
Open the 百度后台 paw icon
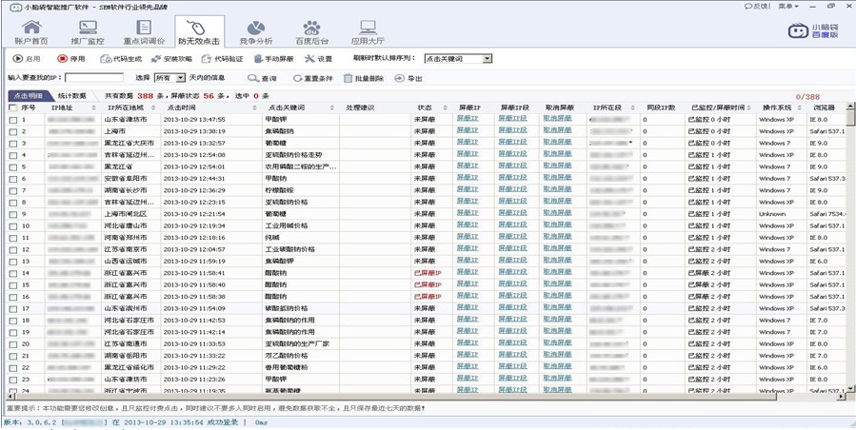pyautogui.click(x=311, y=33)
